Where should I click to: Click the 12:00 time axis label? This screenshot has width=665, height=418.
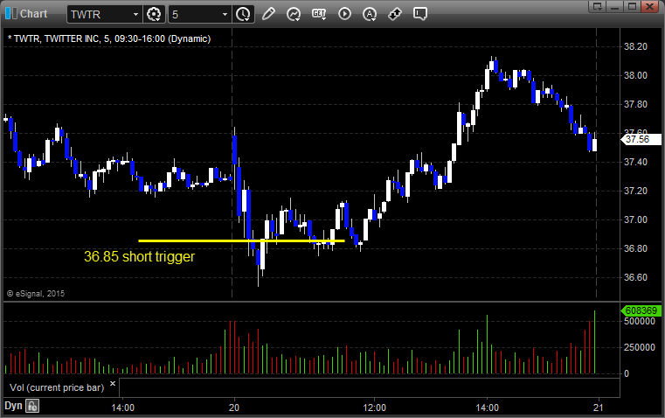375,408
